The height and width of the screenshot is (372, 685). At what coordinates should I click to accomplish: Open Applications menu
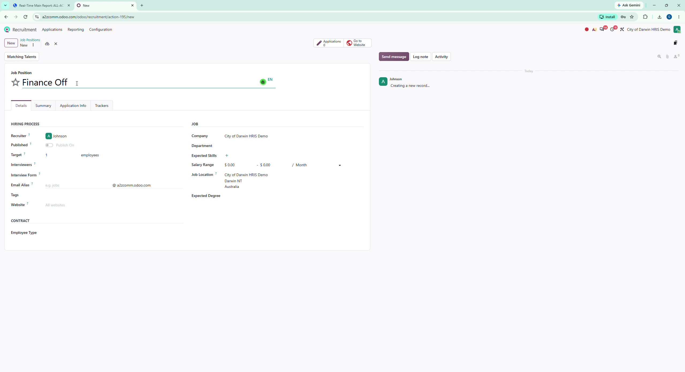pyautogui.click(x=52, y=29)
